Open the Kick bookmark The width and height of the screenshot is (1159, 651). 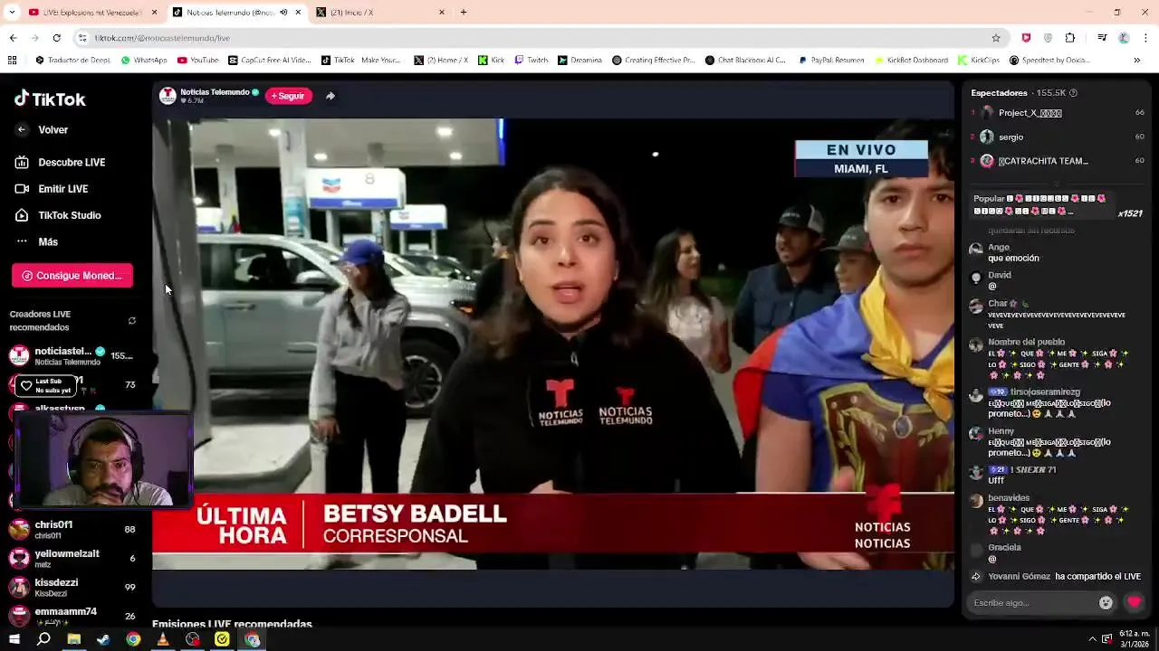492,61
